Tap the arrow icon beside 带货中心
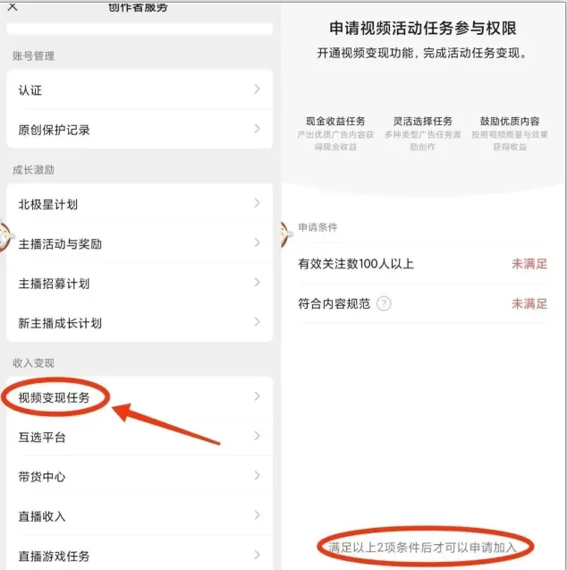This screenshot has height=570, width=567. pyautogui.click(x=257, y=475)
